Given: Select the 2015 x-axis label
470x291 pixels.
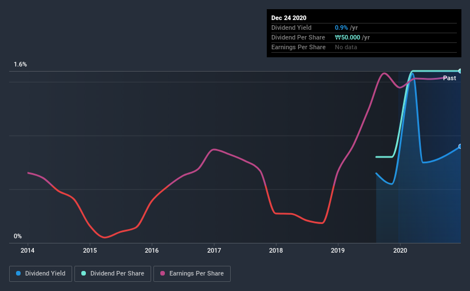Looking at the screenshot, I should pos(90,250).
